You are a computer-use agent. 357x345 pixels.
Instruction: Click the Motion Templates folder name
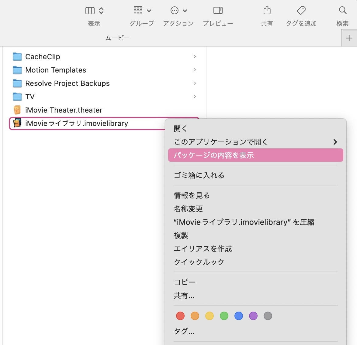(x=56, y=70)
